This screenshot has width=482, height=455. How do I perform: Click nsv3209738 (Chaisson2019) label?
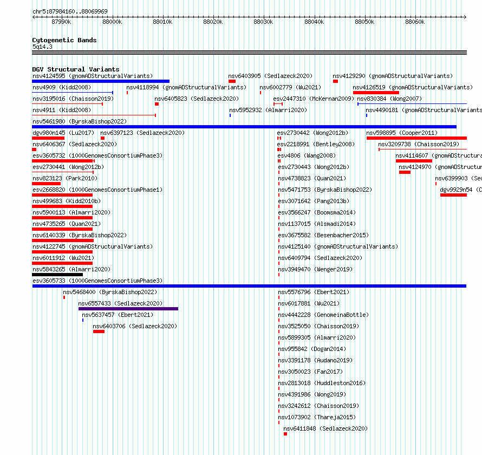tap(419, 144)
